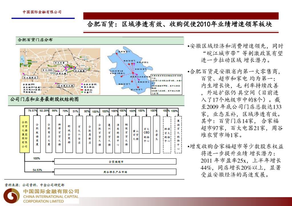Click the 合百商业大厦 map label
The image size is (292, 206).
pyautogui.click(x=66, y=85)
